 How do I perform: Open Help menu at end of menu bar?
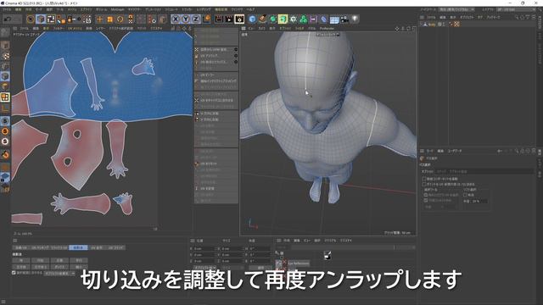[250, 9]
